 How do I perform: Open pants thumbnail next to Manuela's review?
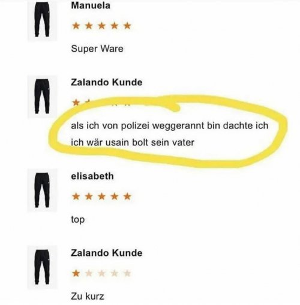(x=42, y=20)
